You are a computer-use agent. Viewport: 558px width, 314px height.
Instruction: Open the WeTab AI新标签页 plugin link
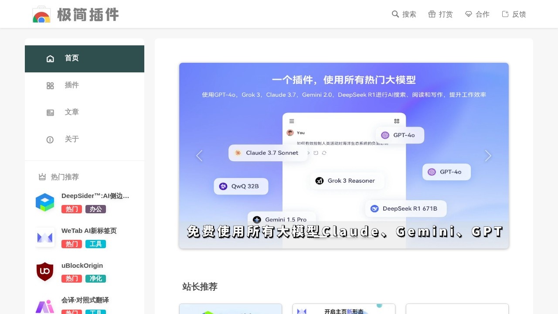pyautogui.click(x=89, y=231)
